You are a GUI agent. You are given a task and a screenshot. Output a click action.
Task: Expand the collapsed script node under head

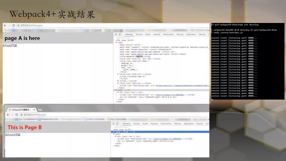tap(118, 81)
